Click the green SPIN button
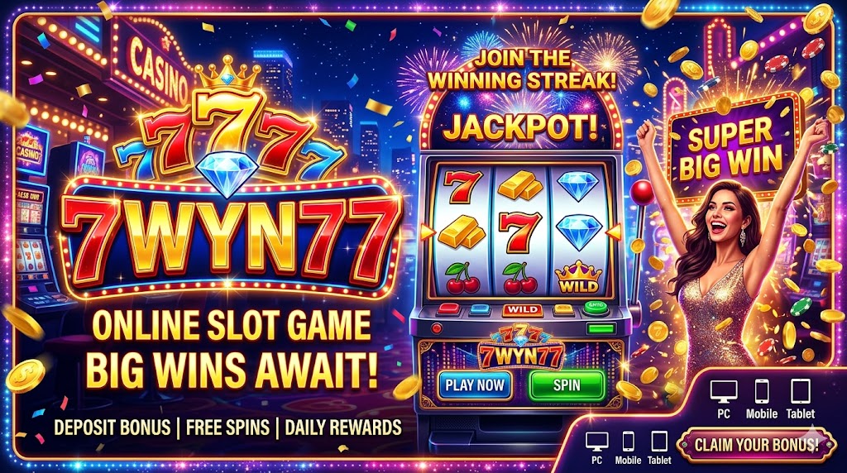This screenshot has width=847, height=473. click(x=567, y=385)
